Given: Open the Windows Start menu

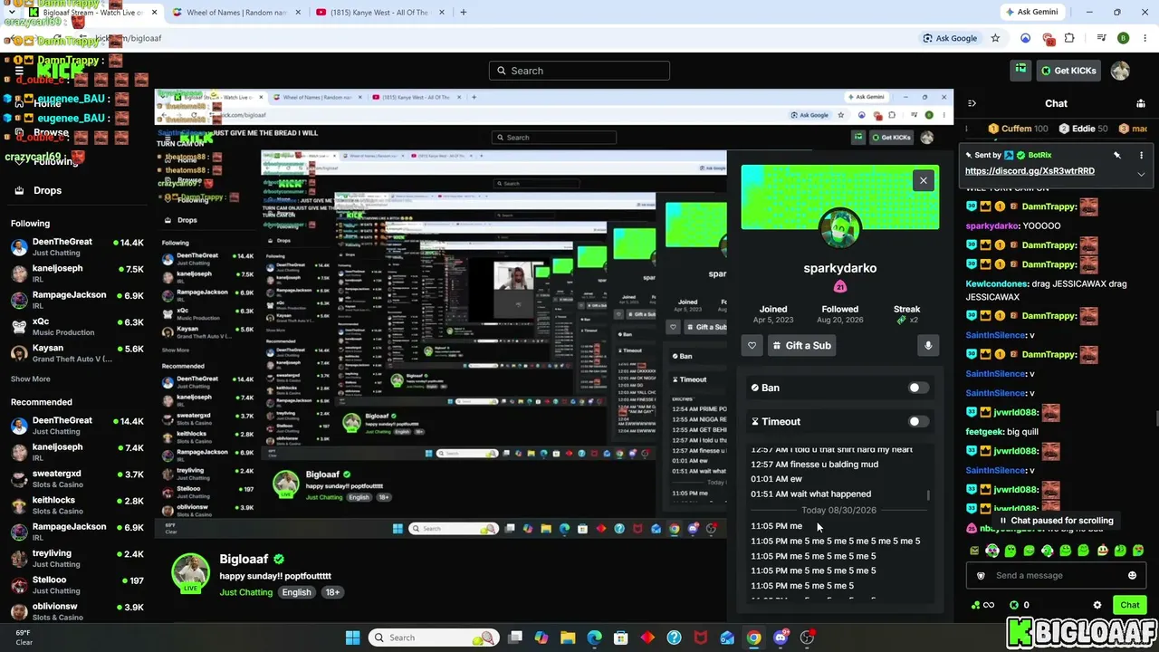Looking at the screenshot, I should 352,638.
